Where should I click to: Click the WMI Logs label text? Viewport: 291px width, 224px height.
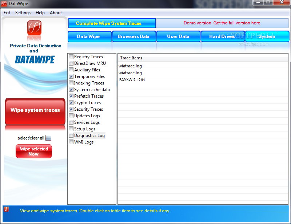point(84,142)
